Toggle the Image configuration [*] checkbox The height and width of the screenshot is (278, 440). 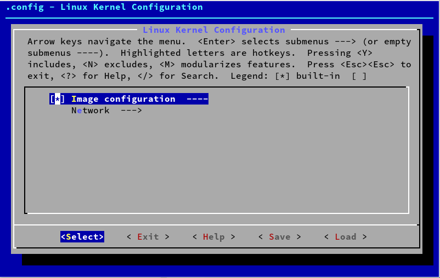click(x=57, y=99)
